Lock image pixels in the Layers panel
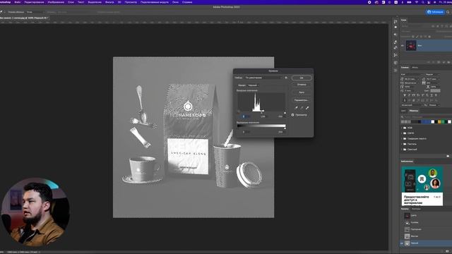Screen dimensions: 452x254 [417, 37]
